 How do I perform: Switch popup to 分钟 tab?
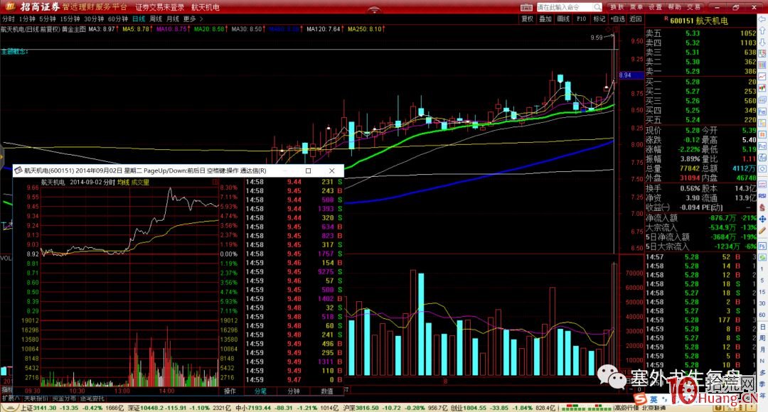coord(294,391)
